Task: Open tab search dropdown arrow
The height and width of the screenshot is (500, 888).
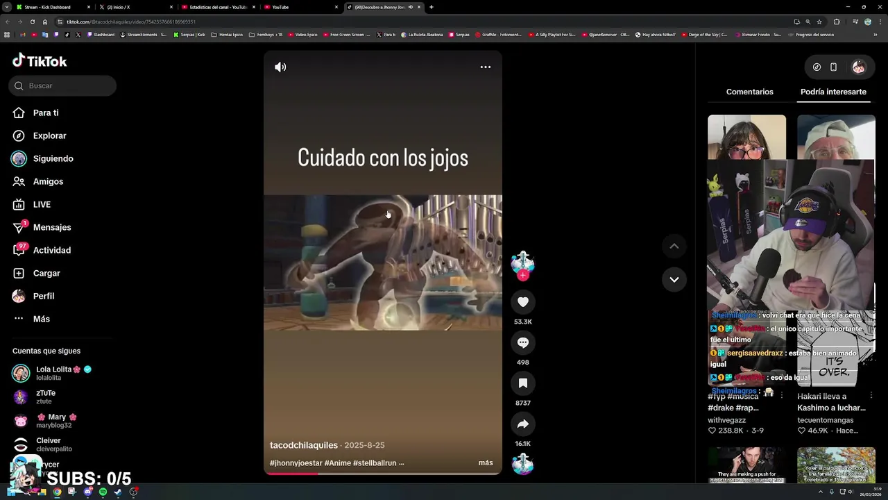Action: [8, 7]
